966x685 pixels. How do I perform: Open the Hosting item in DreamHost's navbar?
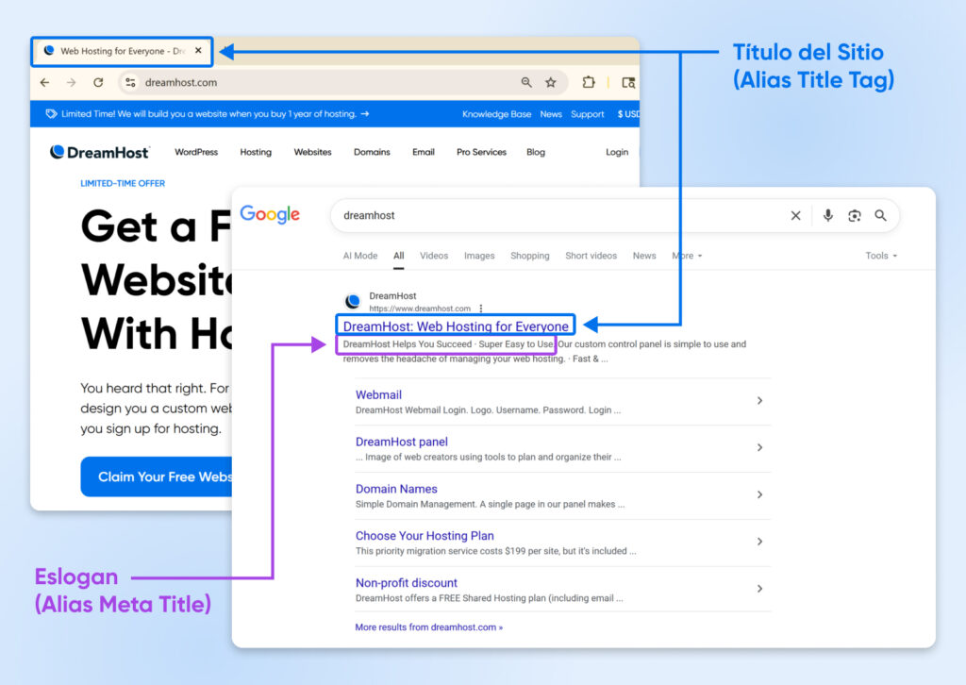click(255, 152)
